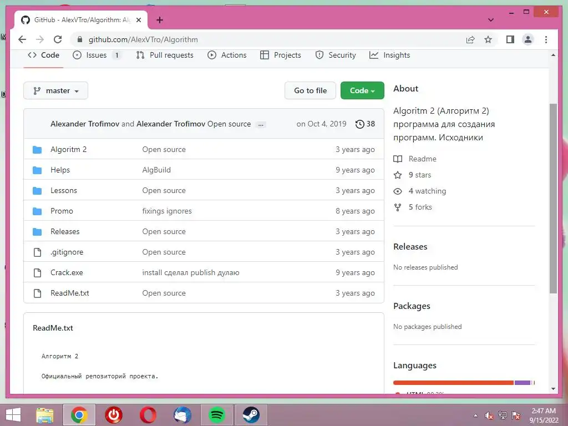The image size is (568, 426).
Task: Open the Crack.exe file link
Action: [67, 273]
